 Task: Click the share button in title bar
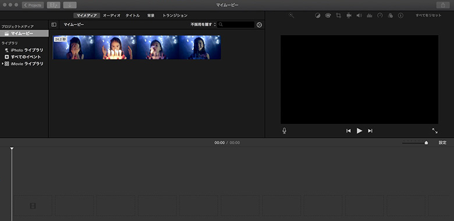tap(443, 5)
